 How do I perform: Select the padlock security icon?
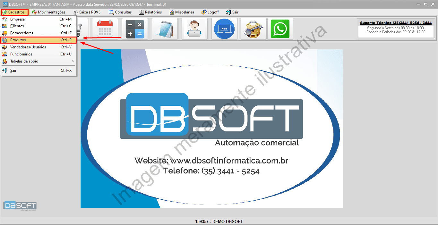[x=253, y=29]
